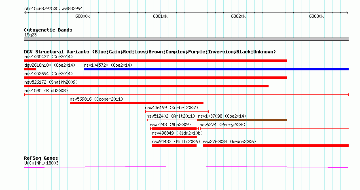
Task: Click the red bar under nsv569816
Action: click(137, 103)
